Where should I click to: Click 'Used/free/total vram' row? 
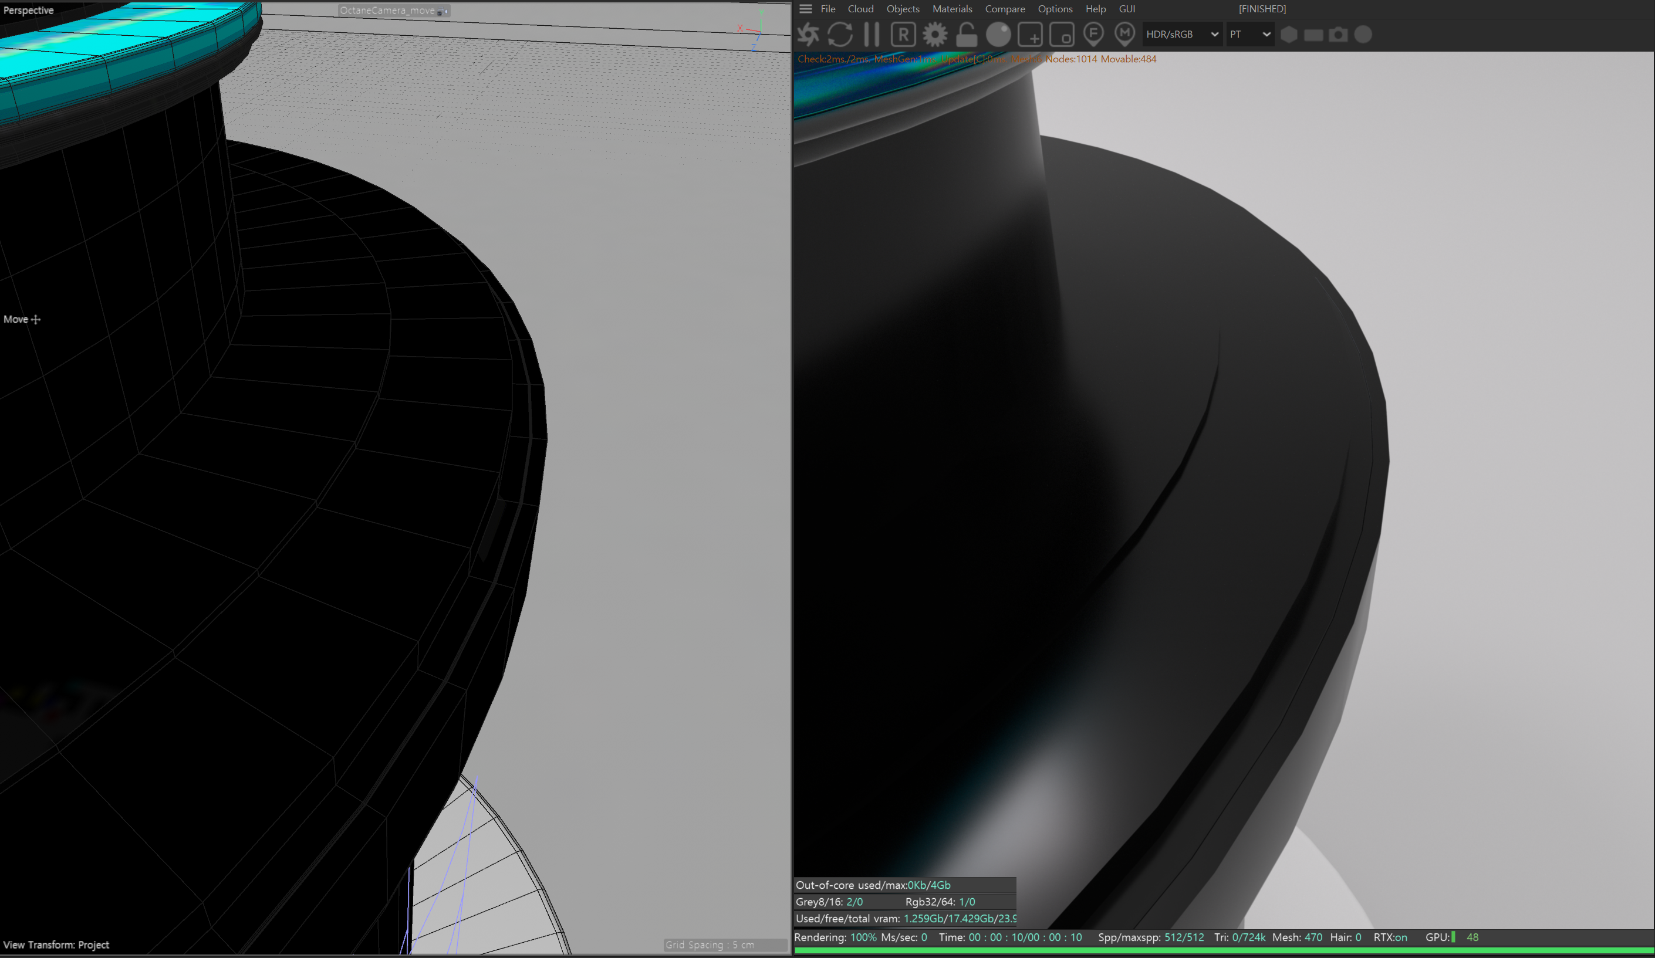click(x=905, y=919)
